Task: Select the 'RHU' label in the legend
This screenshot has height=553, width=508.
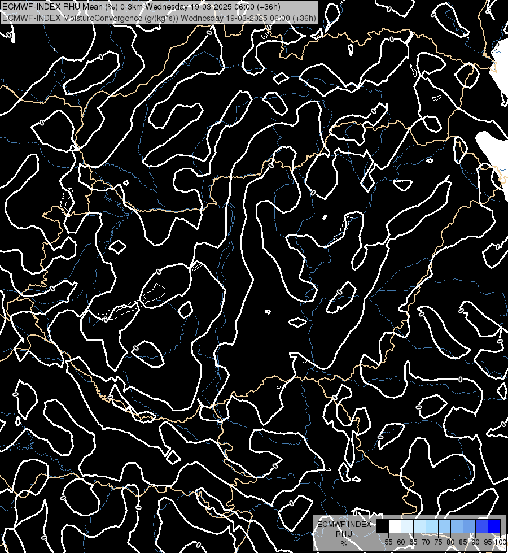Action: point(344,534)
